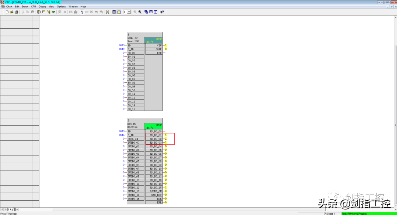Switch to sheet tab A

pyautogui.click(x=11, y=209)
